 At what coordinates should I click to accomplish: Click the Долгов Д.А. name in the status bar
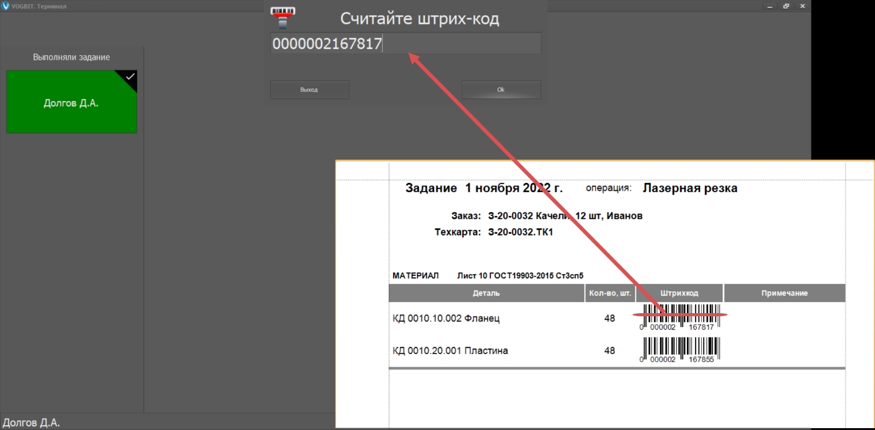coord(31,423)
